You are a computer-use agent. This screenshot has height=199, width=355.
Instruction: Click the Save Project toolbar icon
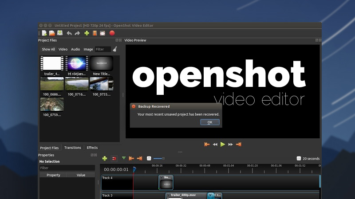point(59,33)
